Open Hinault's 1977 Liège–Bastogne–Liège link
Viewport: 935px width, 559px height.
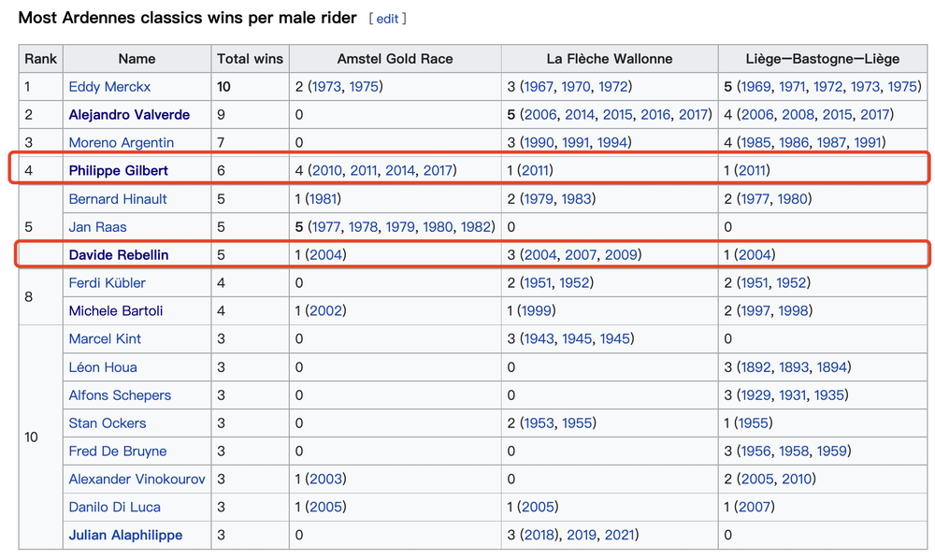click(x=755, y=198)
